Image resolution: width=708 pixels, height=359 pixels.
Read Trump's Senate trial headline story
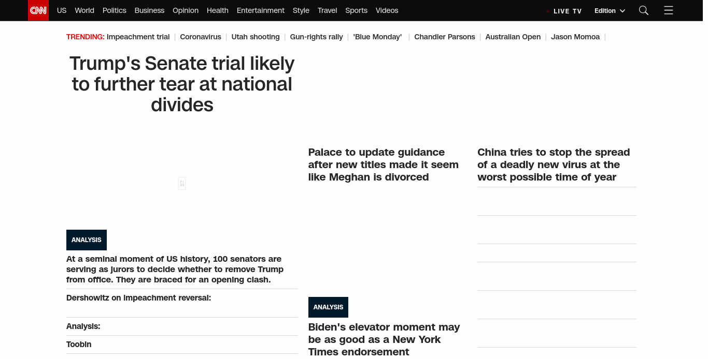click(182, 84)
